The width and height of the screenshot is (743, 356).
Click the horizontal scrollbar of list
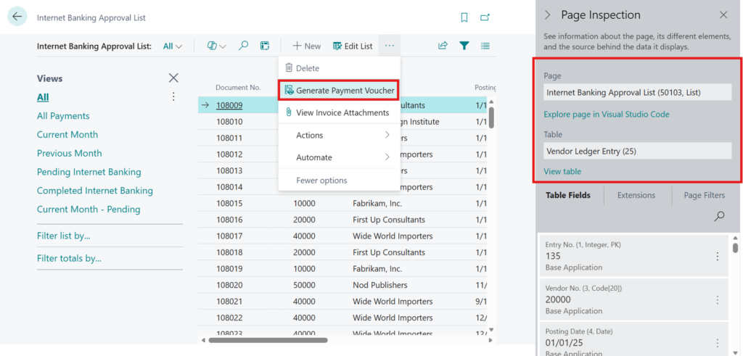[x=268, y=340]
